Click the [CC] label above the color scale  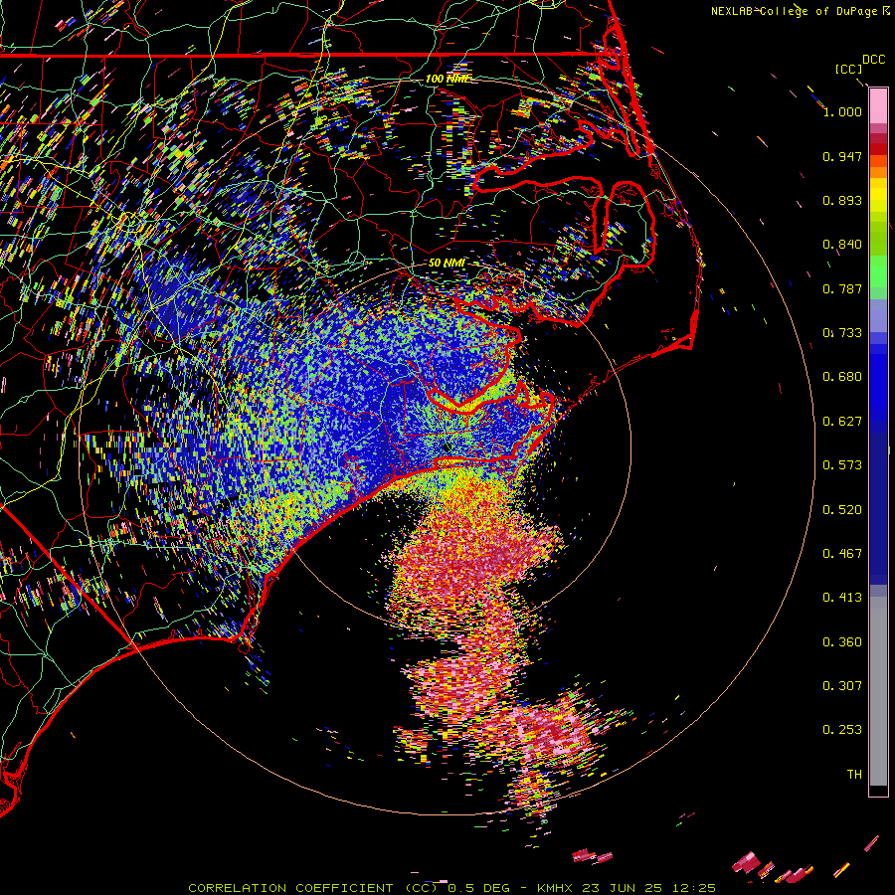pos(848,69)
